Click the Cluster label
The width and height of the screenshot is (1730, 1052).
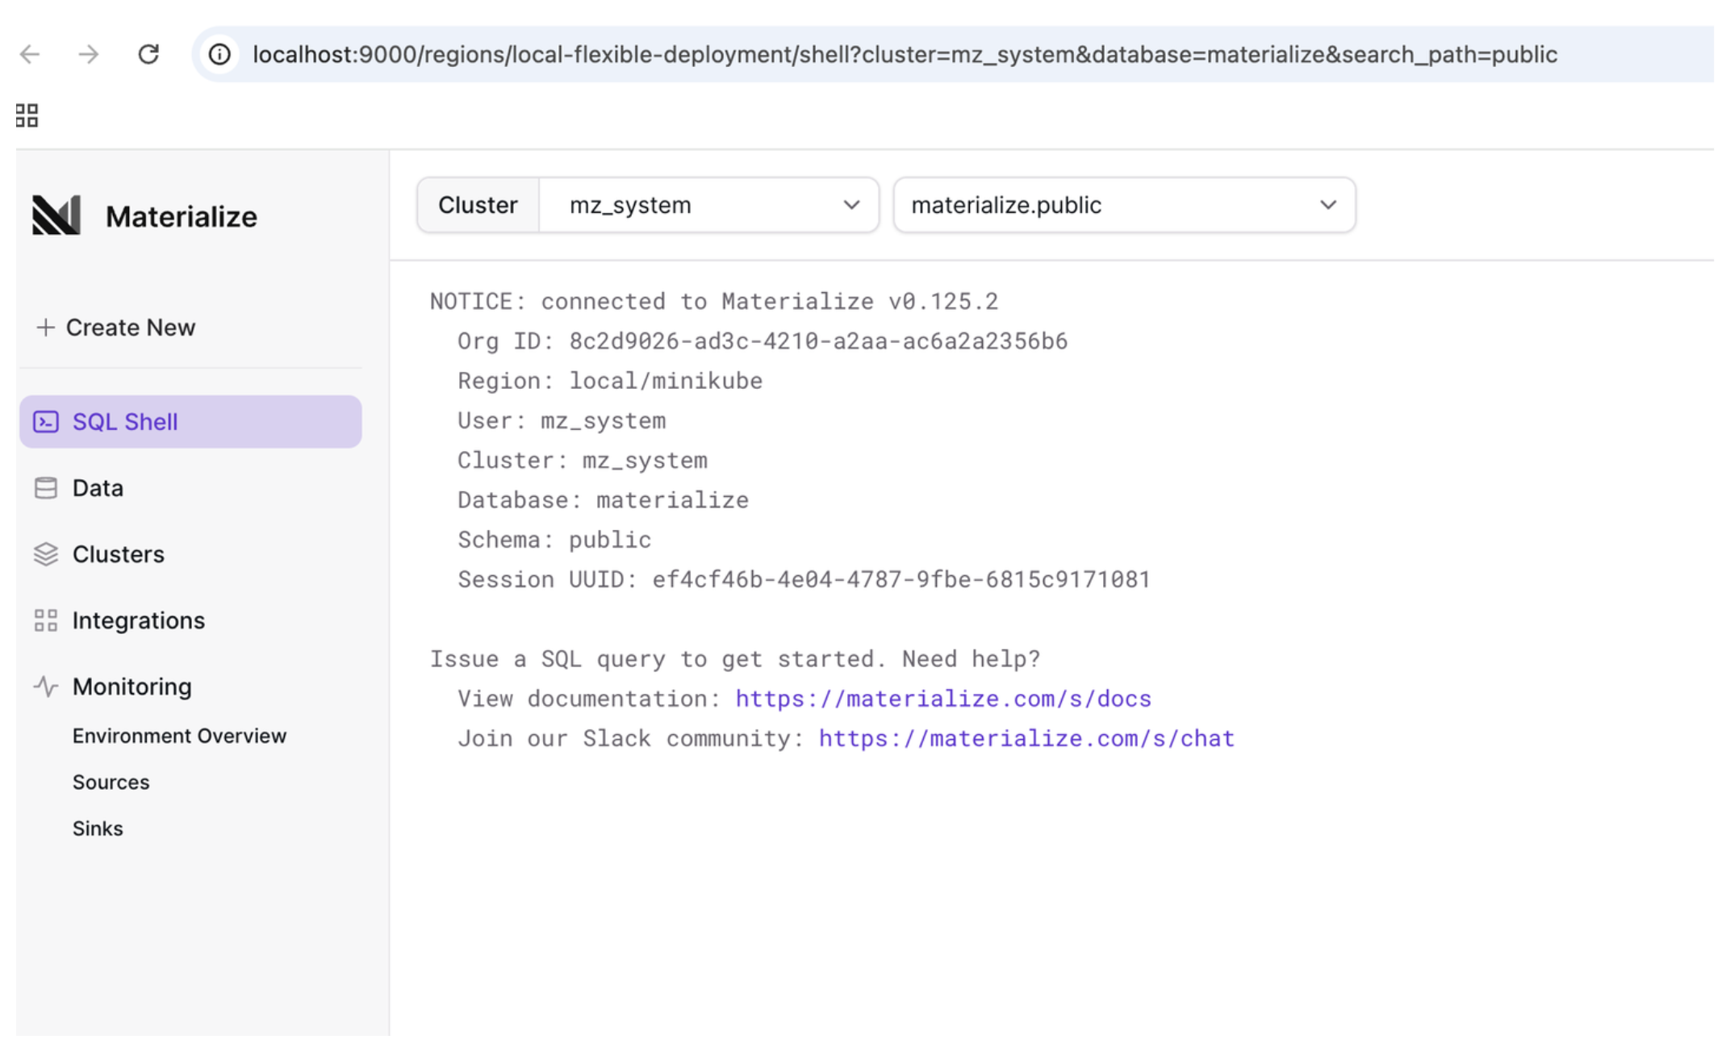point(478,206)
